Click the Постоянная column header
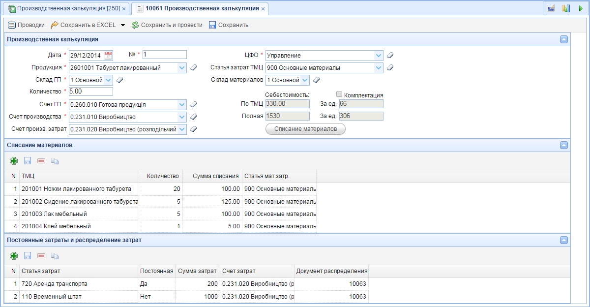The height and width of the screenshot is (307, 590). pyautogui.click(x=156, y=271)
